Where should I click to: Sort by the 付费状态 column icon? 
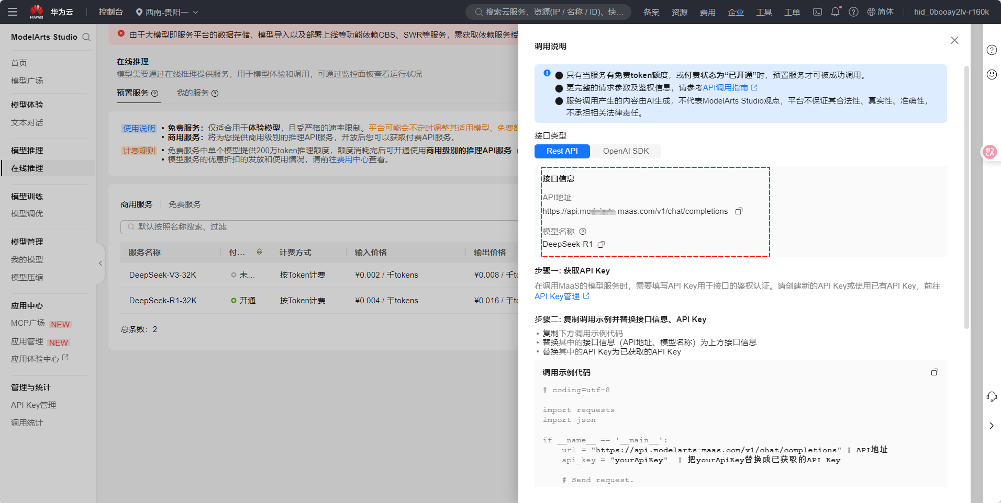[259, 252]
